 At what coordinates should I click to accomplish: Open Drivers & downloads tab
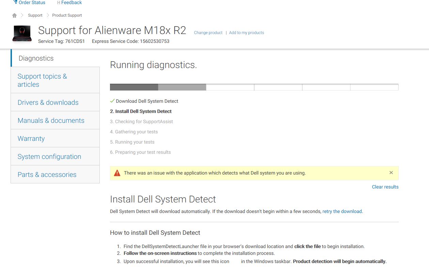[55, 102]
